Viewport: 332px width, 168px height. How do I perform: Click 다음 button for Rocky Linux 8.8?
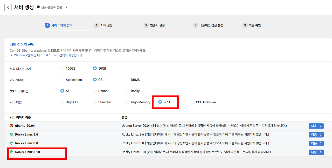point(316,143)
